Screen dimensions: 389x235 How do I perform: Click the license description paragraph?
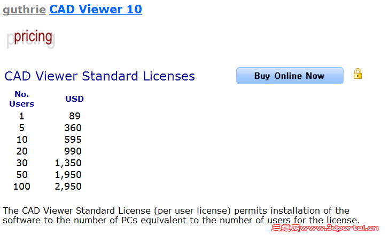point(181,215)
